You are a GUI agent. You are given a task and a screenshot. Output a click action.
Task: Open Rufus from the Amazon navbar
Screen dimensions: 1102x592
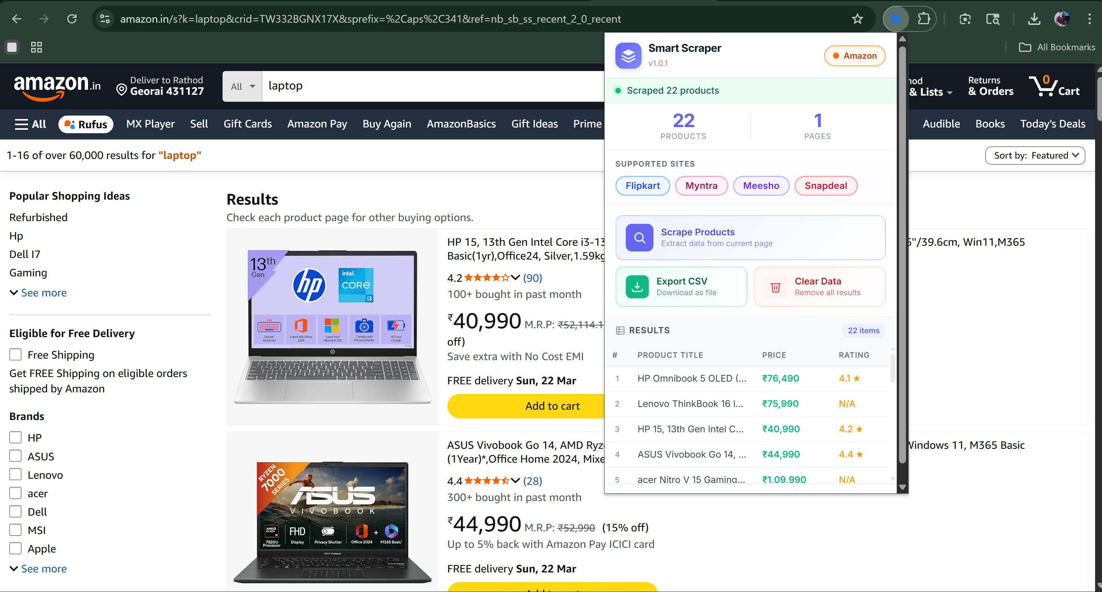(x=86, y=124)
